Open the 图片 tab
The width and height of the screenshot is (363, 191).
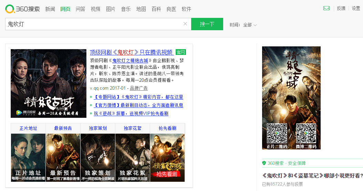coord(111,9)
